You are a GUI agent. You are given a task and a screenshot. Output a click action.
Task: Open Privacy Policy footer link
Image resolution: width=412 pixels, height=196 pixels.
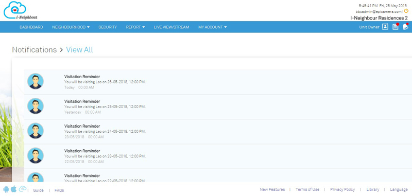[x=342, y=189]
